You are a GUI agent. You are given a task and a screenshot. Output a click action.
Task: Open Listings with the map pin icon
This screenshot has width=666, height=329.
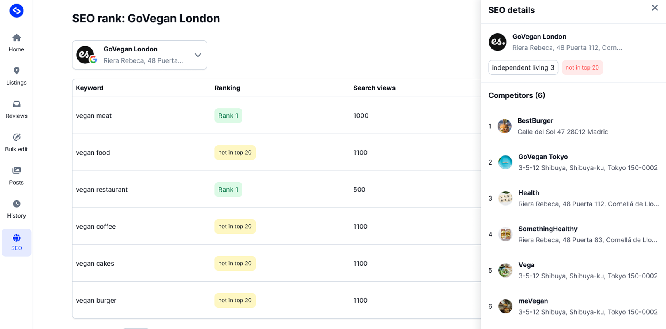coord(16,71)
